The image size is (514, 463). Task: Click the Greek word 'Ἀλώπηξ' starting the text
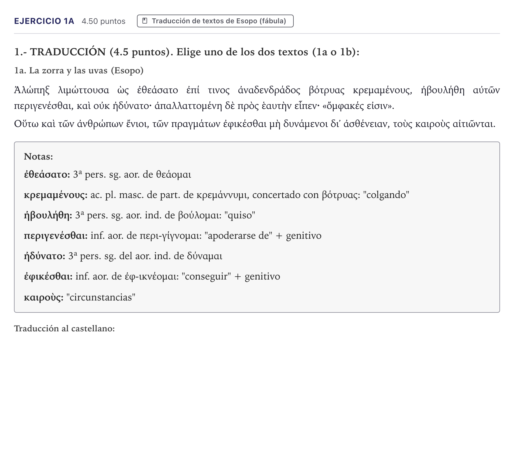pyautogui.click(x=32, y=90)
